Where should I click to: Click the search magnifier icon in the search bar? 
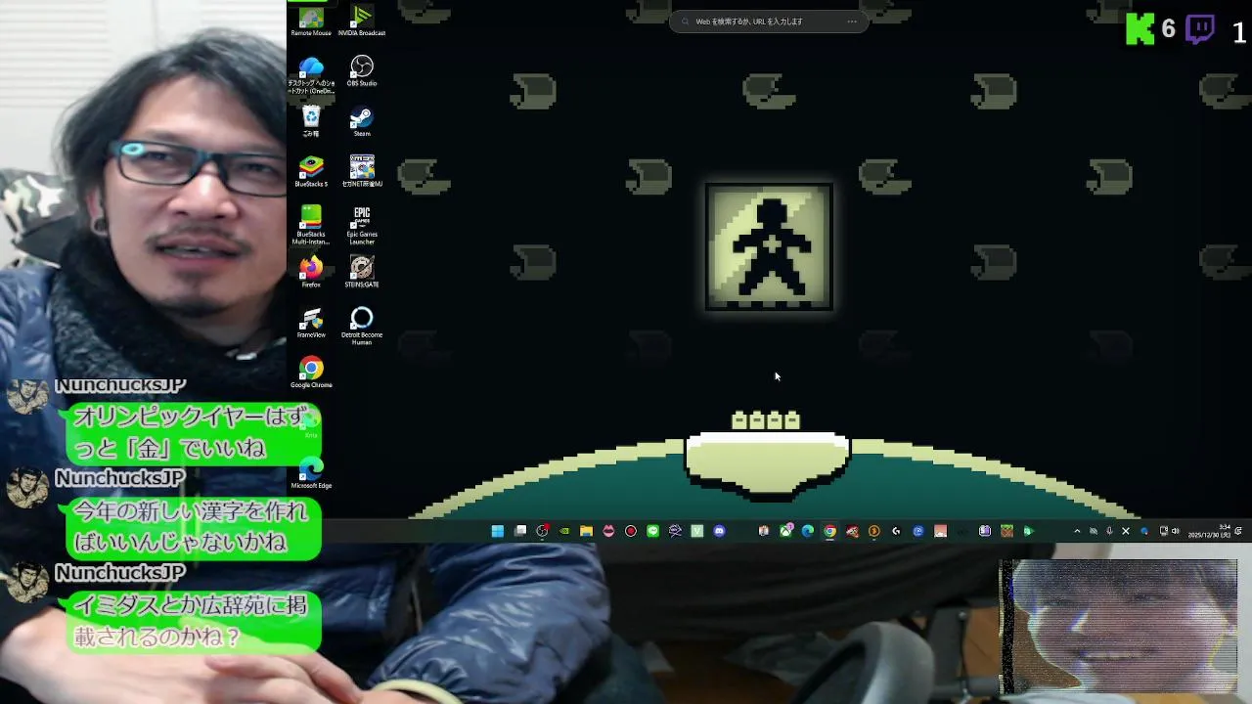[x=685, y=22]
